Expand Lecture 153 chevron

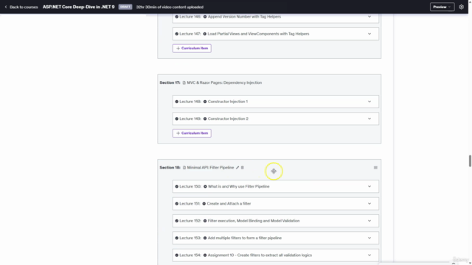(369, 238)
